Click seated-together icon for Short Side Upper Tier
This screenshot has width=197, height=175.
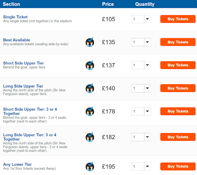(x=90, y=65)
